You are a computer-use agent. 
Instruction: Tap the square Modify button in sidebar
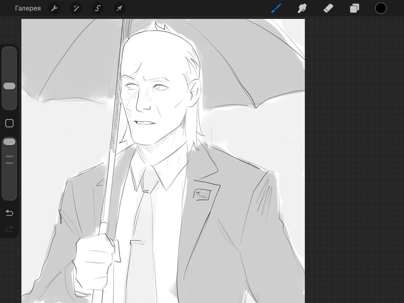tap(9, 123)
